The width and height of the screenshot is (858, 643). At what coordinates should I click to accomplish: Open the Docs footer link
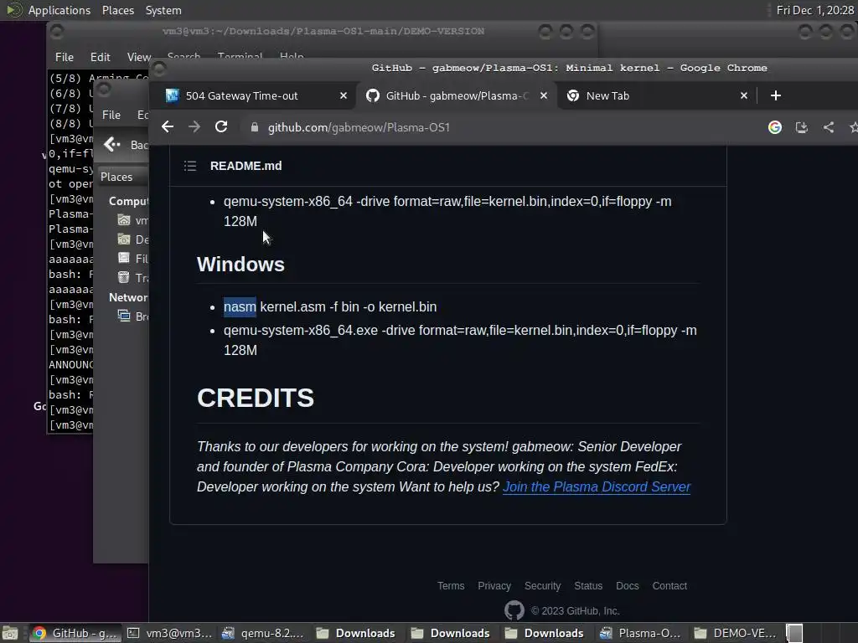click(627, 585)
